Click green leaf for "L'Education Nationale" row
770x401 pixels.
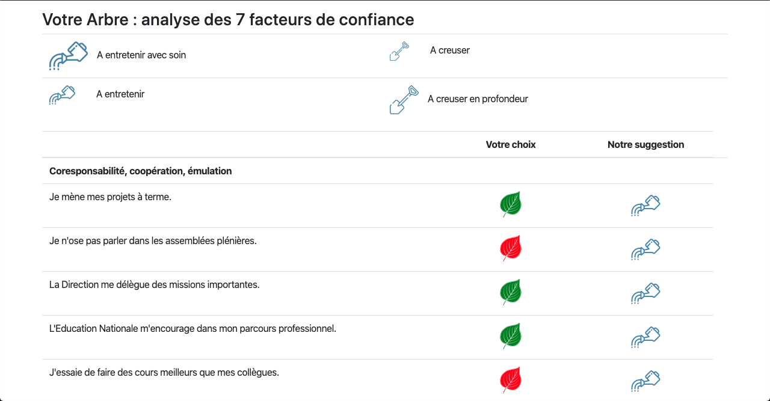point(511,336)
